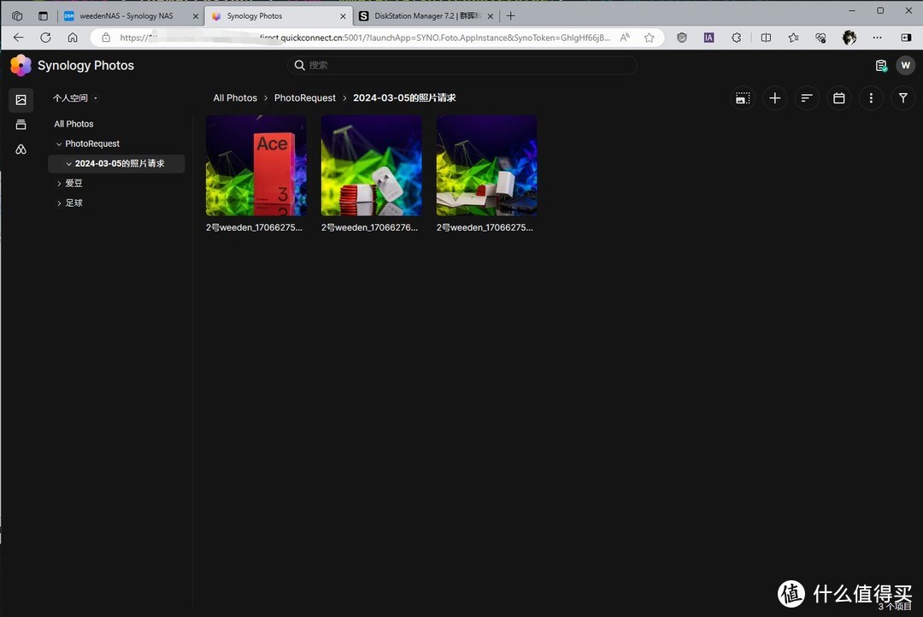
Task: Open the browser favorites list icon
Action: tap(793, 38)
